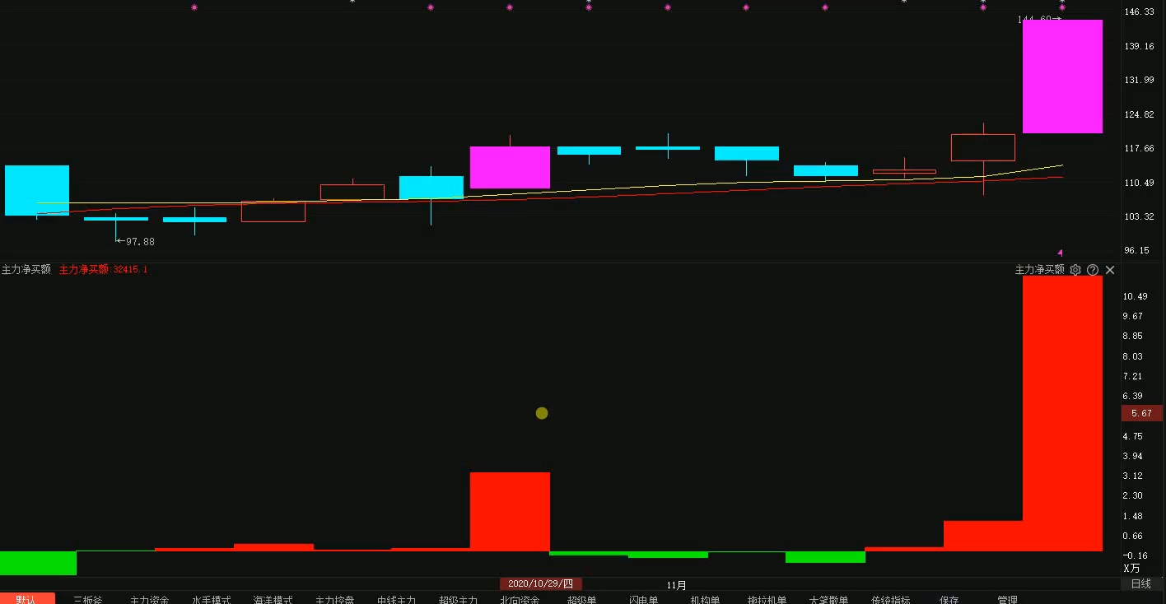This screenshot has width=1166, height=604.
Task: Click the 主力净买额 indicator name at panel left
Action: click(x=26, y=270)
